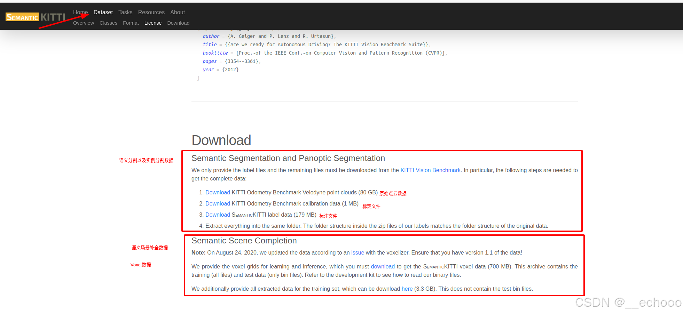This screenshot has width=683, height=314.
Task: Click Semantic Segmentation and Panoptic Segmentation heading
Action: 288,158
